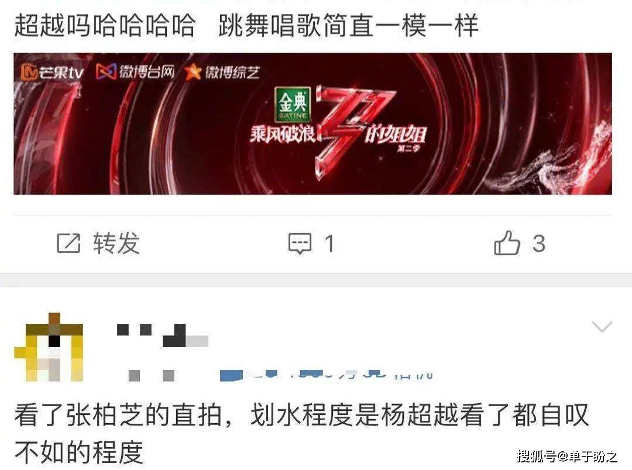
Task: Click the like count 3
Action: pyautogui.click(x=539, y=243)
